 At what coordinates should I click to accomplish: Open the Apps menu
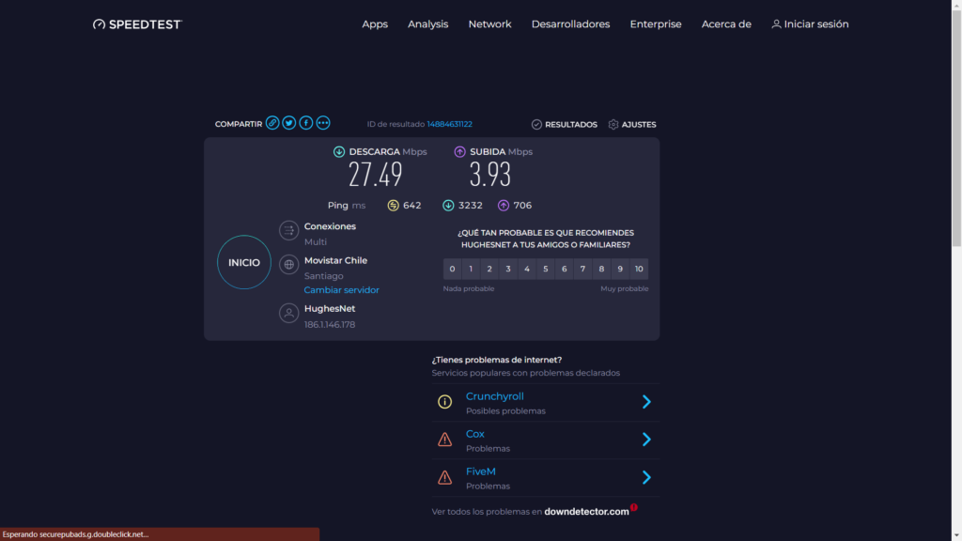coord(375,24)
